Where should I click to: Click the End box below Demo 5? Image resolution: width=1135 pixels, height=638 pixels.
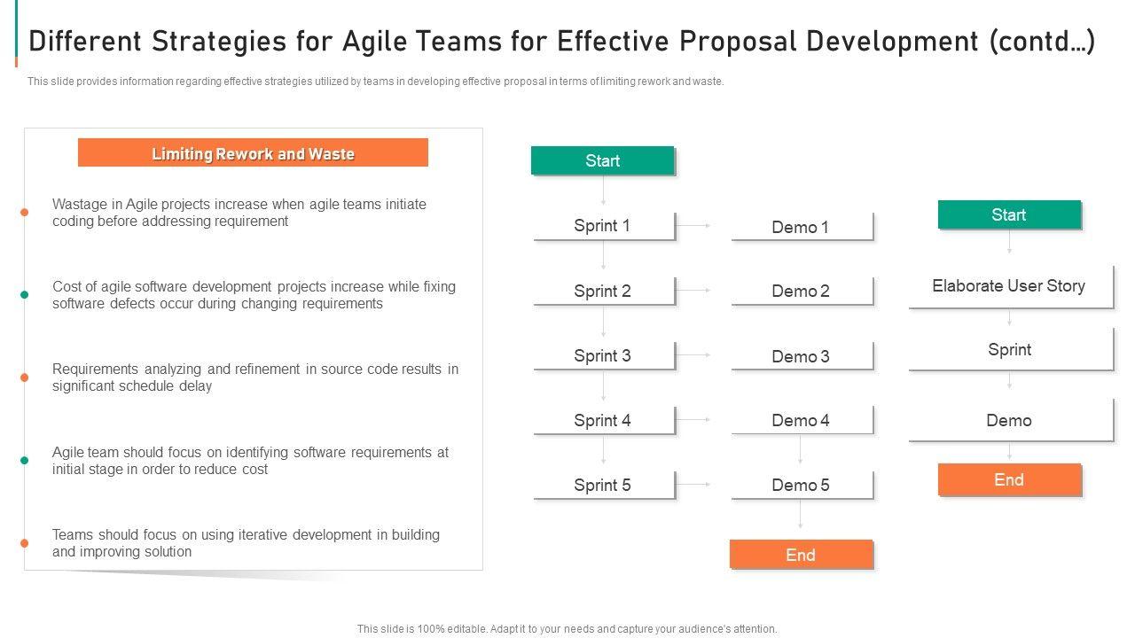tap(801, 555)
